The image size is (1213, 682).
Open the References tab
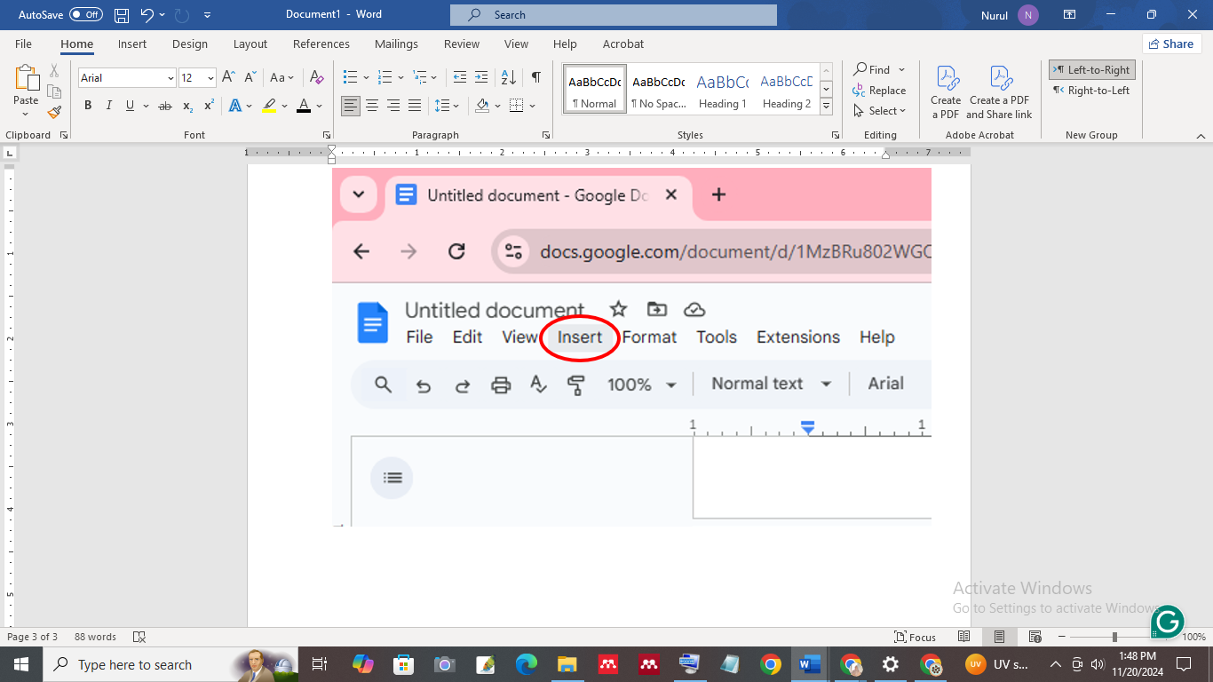click(321, 44)
